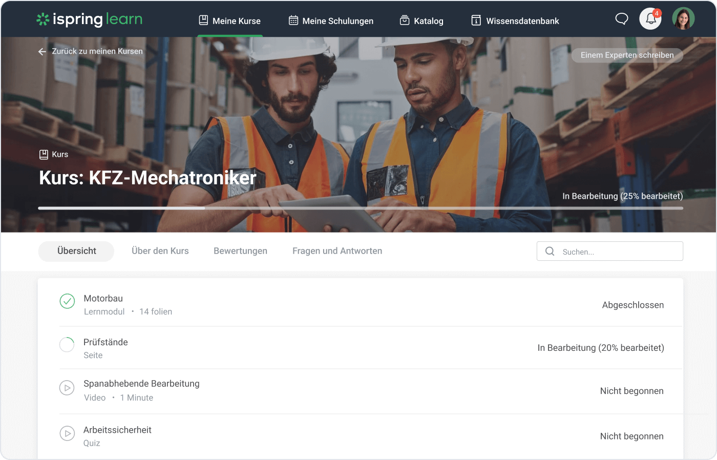Click the magnifier icon in search
Screen dimensions: 717x460
point(550,252)
